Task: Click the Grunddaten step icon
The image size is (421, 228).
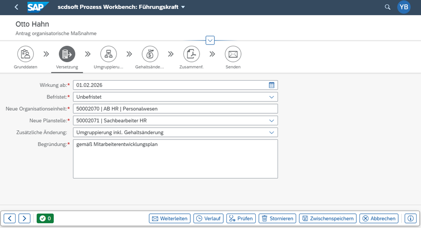Action: (x=25, y=54)
